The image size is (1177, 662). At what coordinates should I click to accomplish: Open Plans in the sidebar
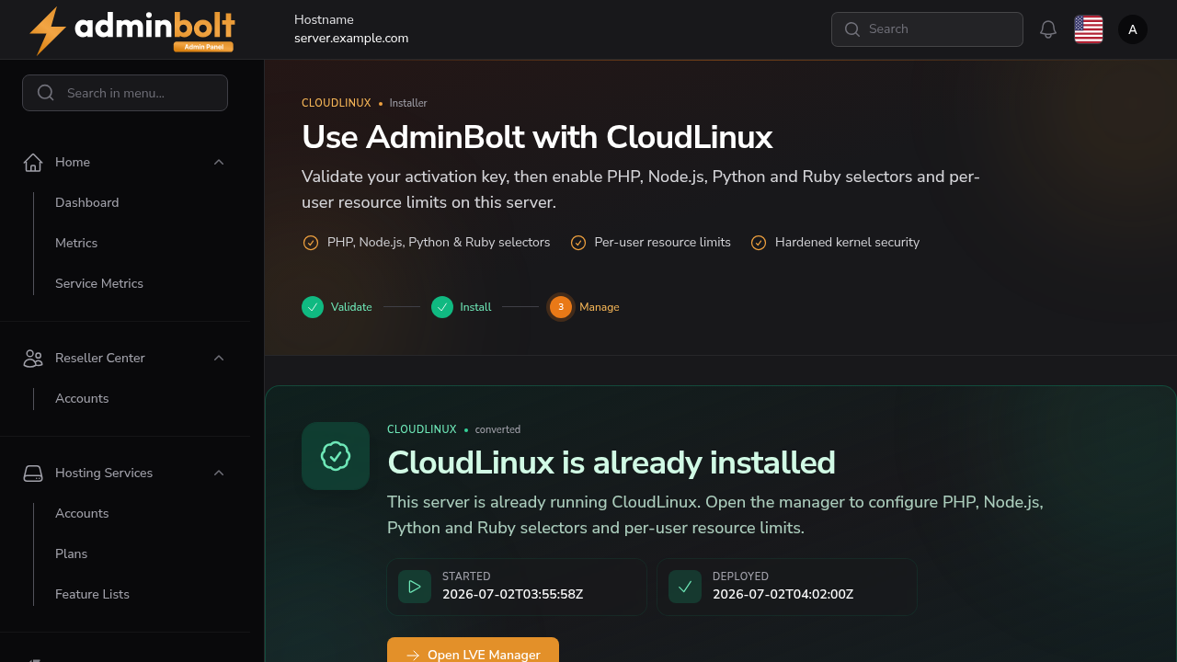click(72, 554)
